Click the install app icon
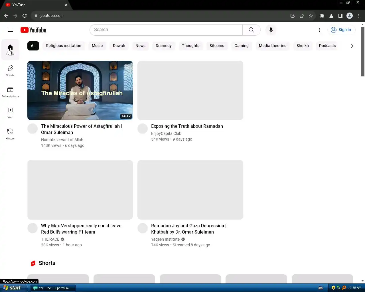 (293, 16)
